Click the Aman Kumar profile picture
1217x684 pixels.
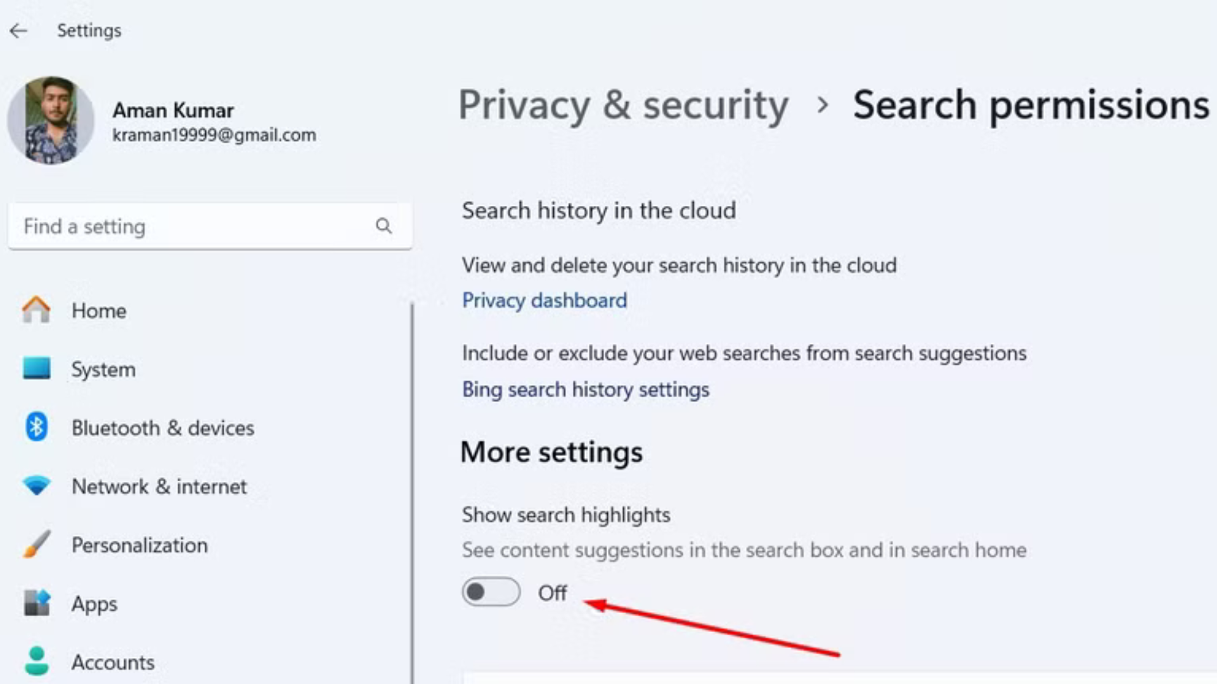point(51,120)
